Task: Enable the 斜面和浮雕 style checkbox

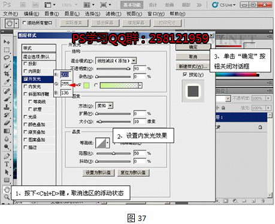Action: 25,94
